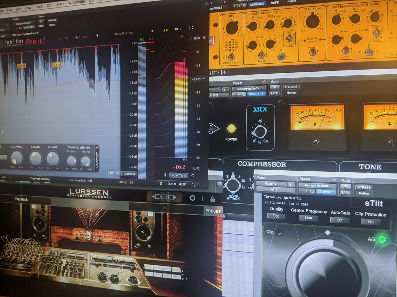Open the File menu
The width and height of the screenshot is (397, 297).
click(x=9, y=10)
